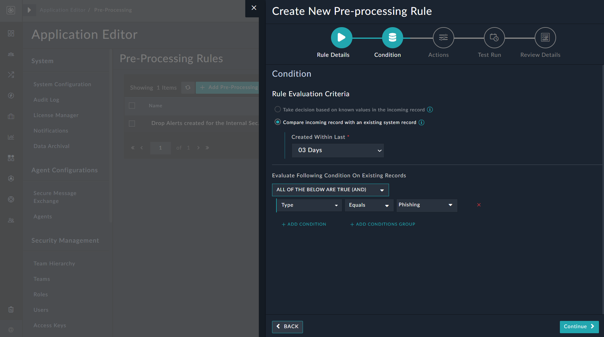Navigate to Pre-Processing in the breadcrumb
The image size is (604, 337).
pyautogui.click(x=113, y=10)
